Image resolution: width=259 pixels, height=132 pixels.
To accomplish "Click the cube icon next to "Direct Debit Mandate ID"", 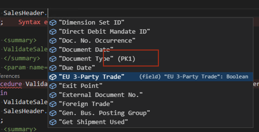I will pos(53,32).
